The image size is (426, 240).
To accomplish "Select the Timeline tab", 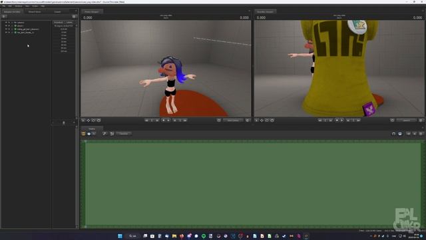I will point(92,129).
